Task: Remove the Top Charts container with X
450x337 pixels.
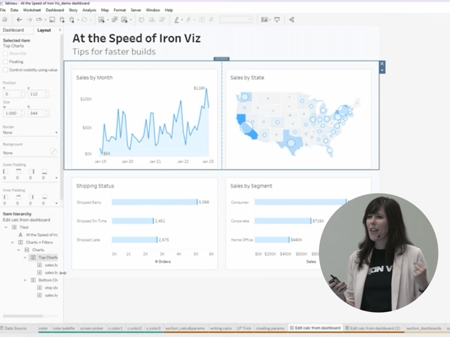Action: pos(382,64)
